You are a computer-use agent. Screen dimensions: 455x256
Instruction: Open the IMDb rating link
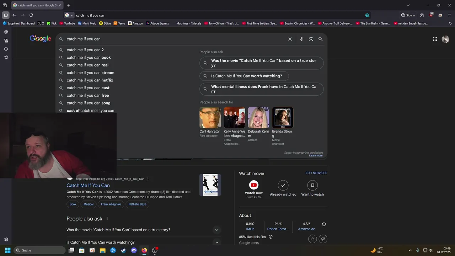point(250,229)
